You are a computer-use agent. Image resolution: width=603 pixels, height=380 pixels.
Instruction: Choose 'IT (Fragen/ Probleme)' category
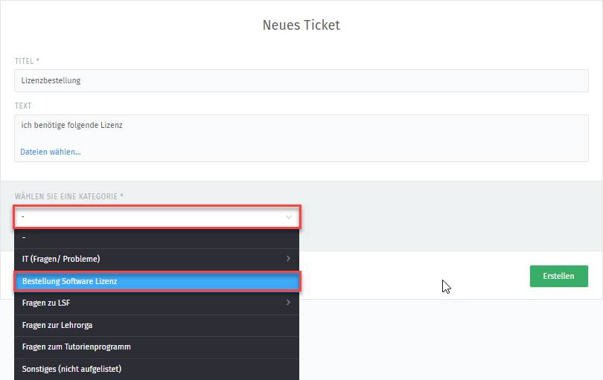[156, 259]
